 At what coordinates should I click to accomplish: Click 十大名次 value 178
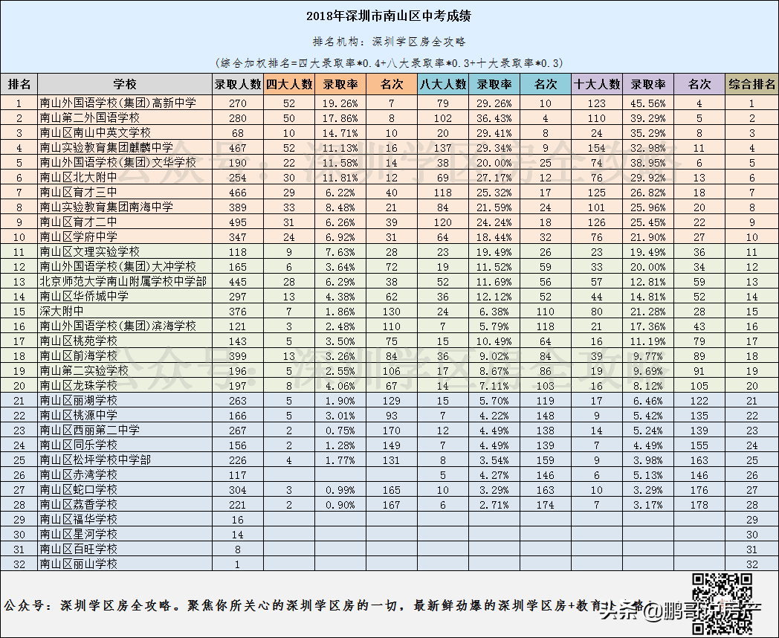(699, 506)
